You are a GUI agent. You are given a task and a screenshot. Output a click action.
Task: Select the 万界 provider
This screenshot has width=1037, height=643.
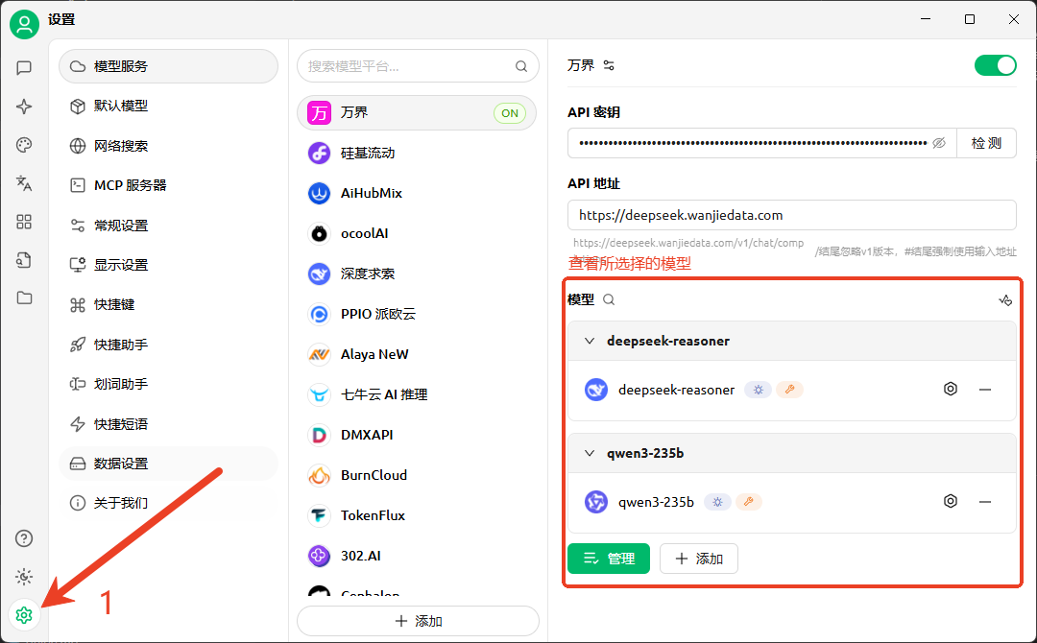click(417, 113)
